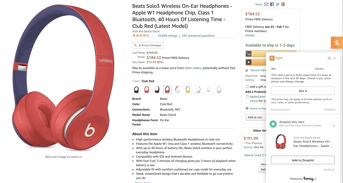Screen dimensions: 343x183
Task: Open Honey tips settings gear
Action: click(x=329, y=58)
